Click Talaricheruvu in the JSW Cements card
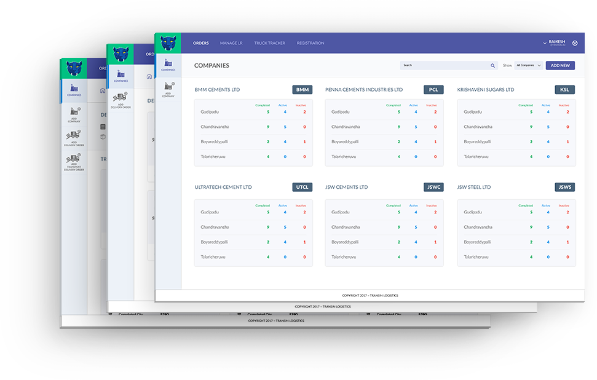This screenshot has height=380, width=597. click(x=344, y=257)
